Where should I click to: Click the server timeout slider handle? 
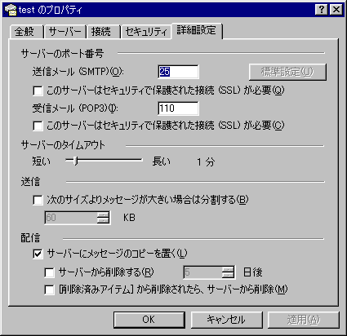76,161
